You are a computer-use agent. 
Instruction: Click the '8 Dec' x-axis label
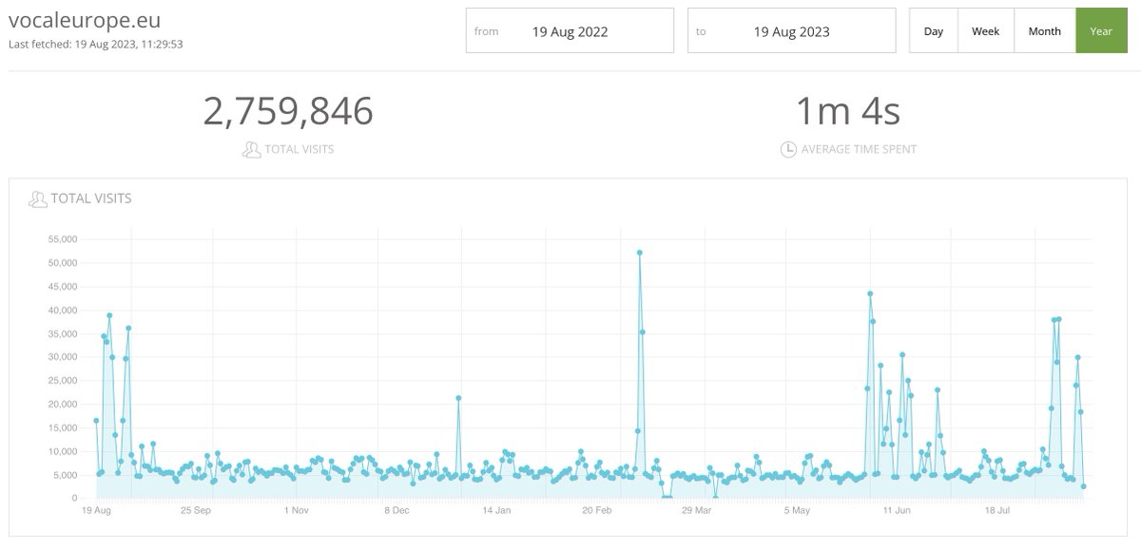click(396, 510)
